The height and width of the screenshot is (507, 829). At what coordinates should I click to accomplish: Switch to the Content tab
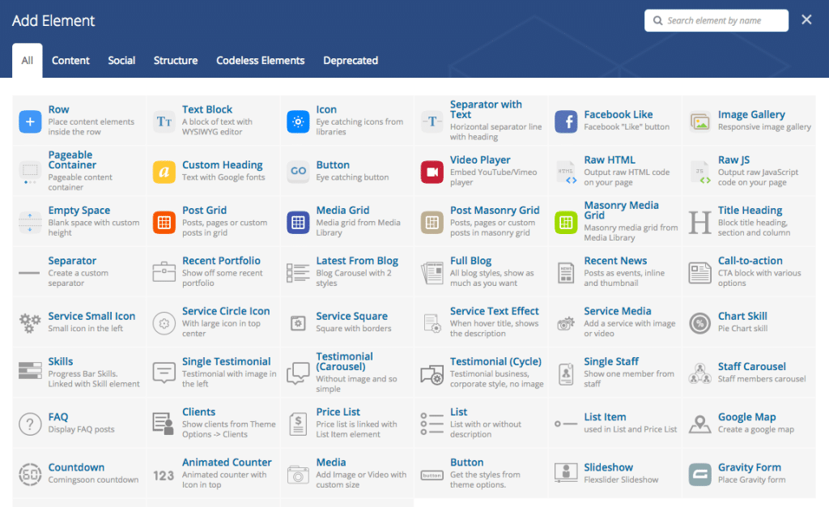(x=70, y=60)
